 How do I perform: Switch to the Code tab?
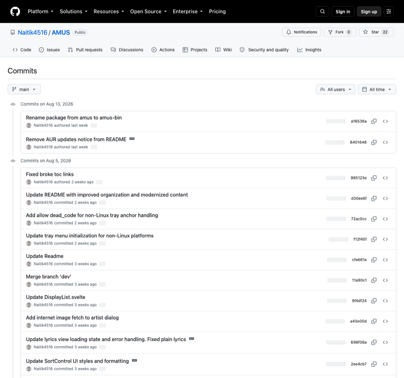[22, 50]
